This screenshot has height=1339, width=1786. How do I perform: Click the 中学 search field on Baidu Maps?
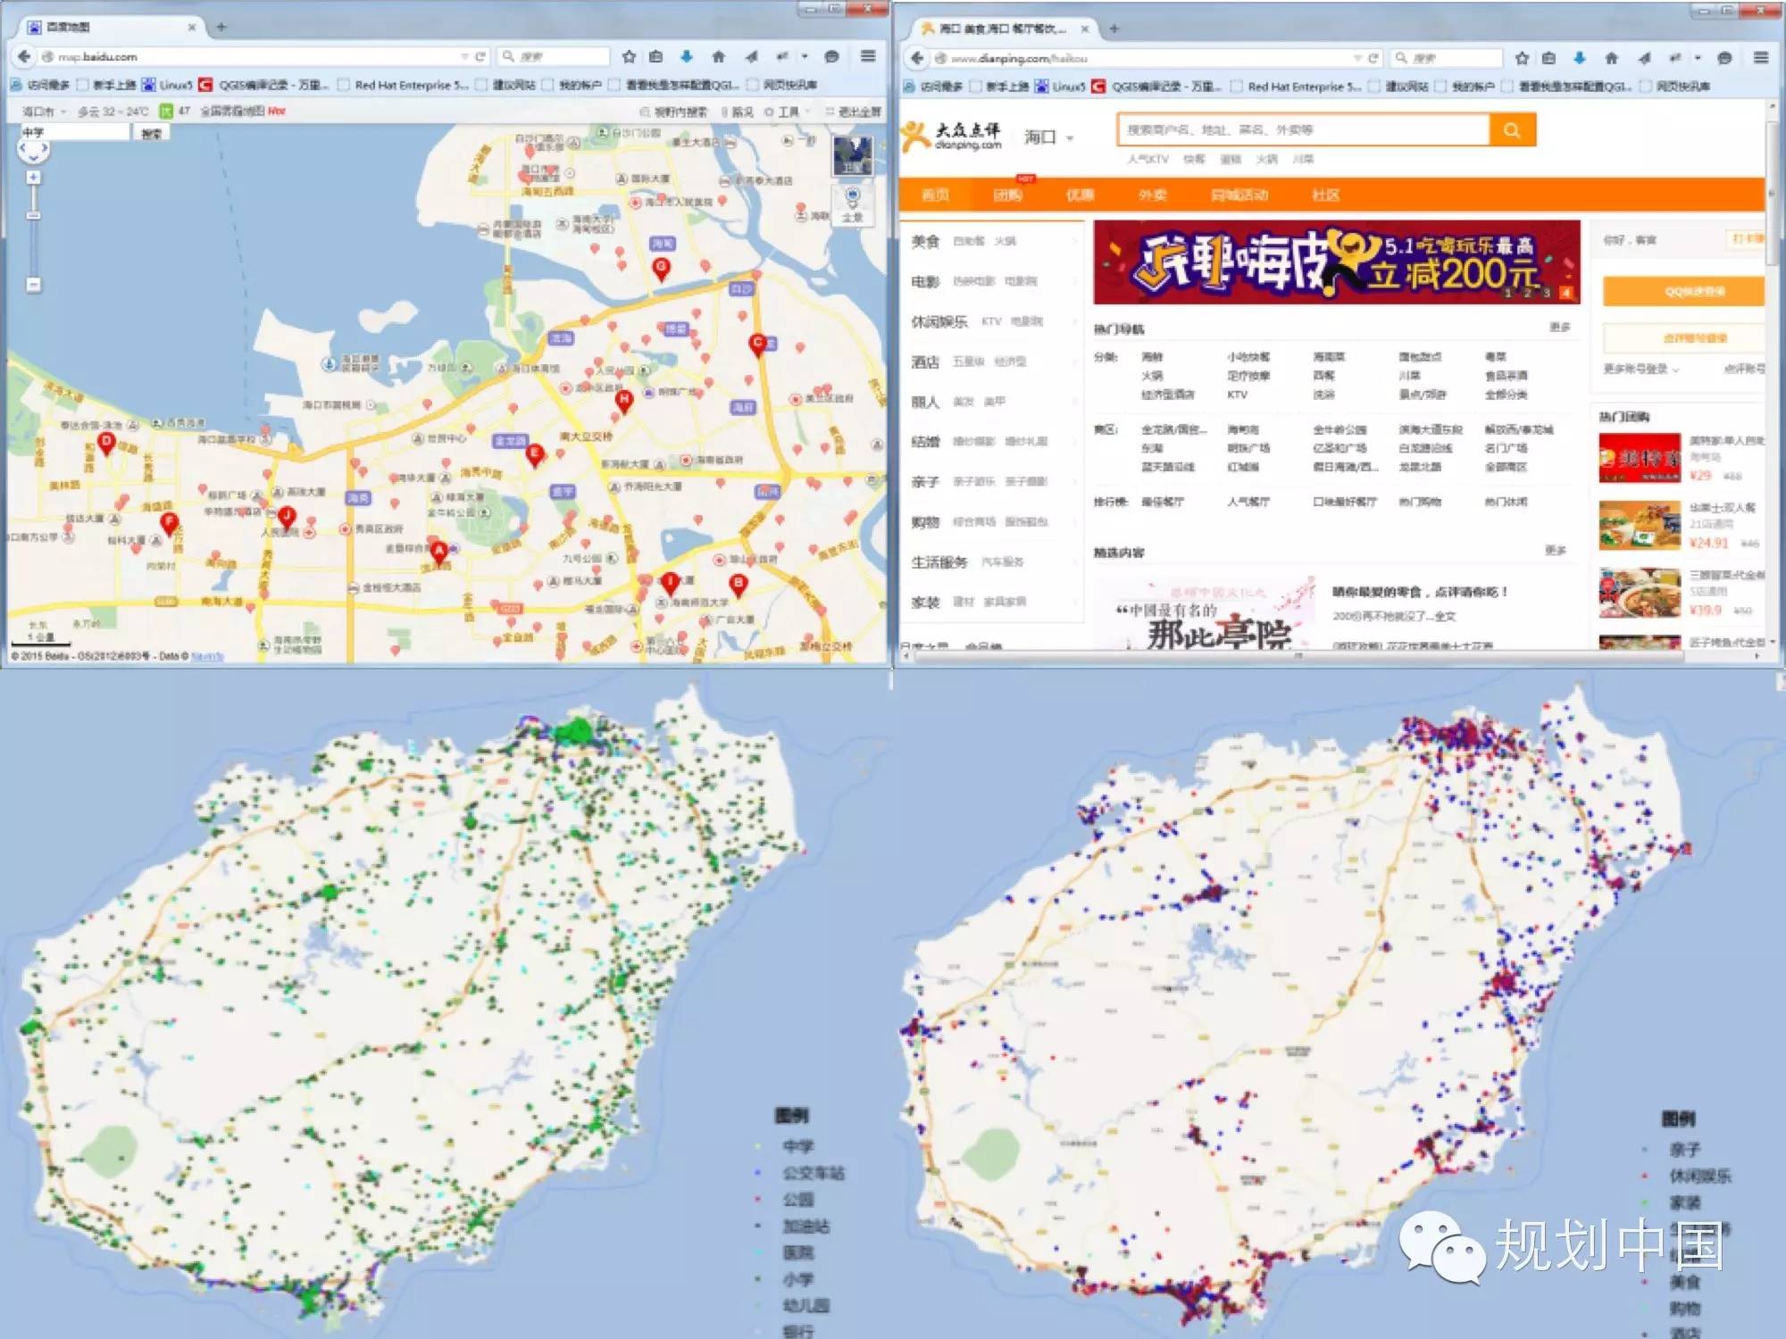75,132
